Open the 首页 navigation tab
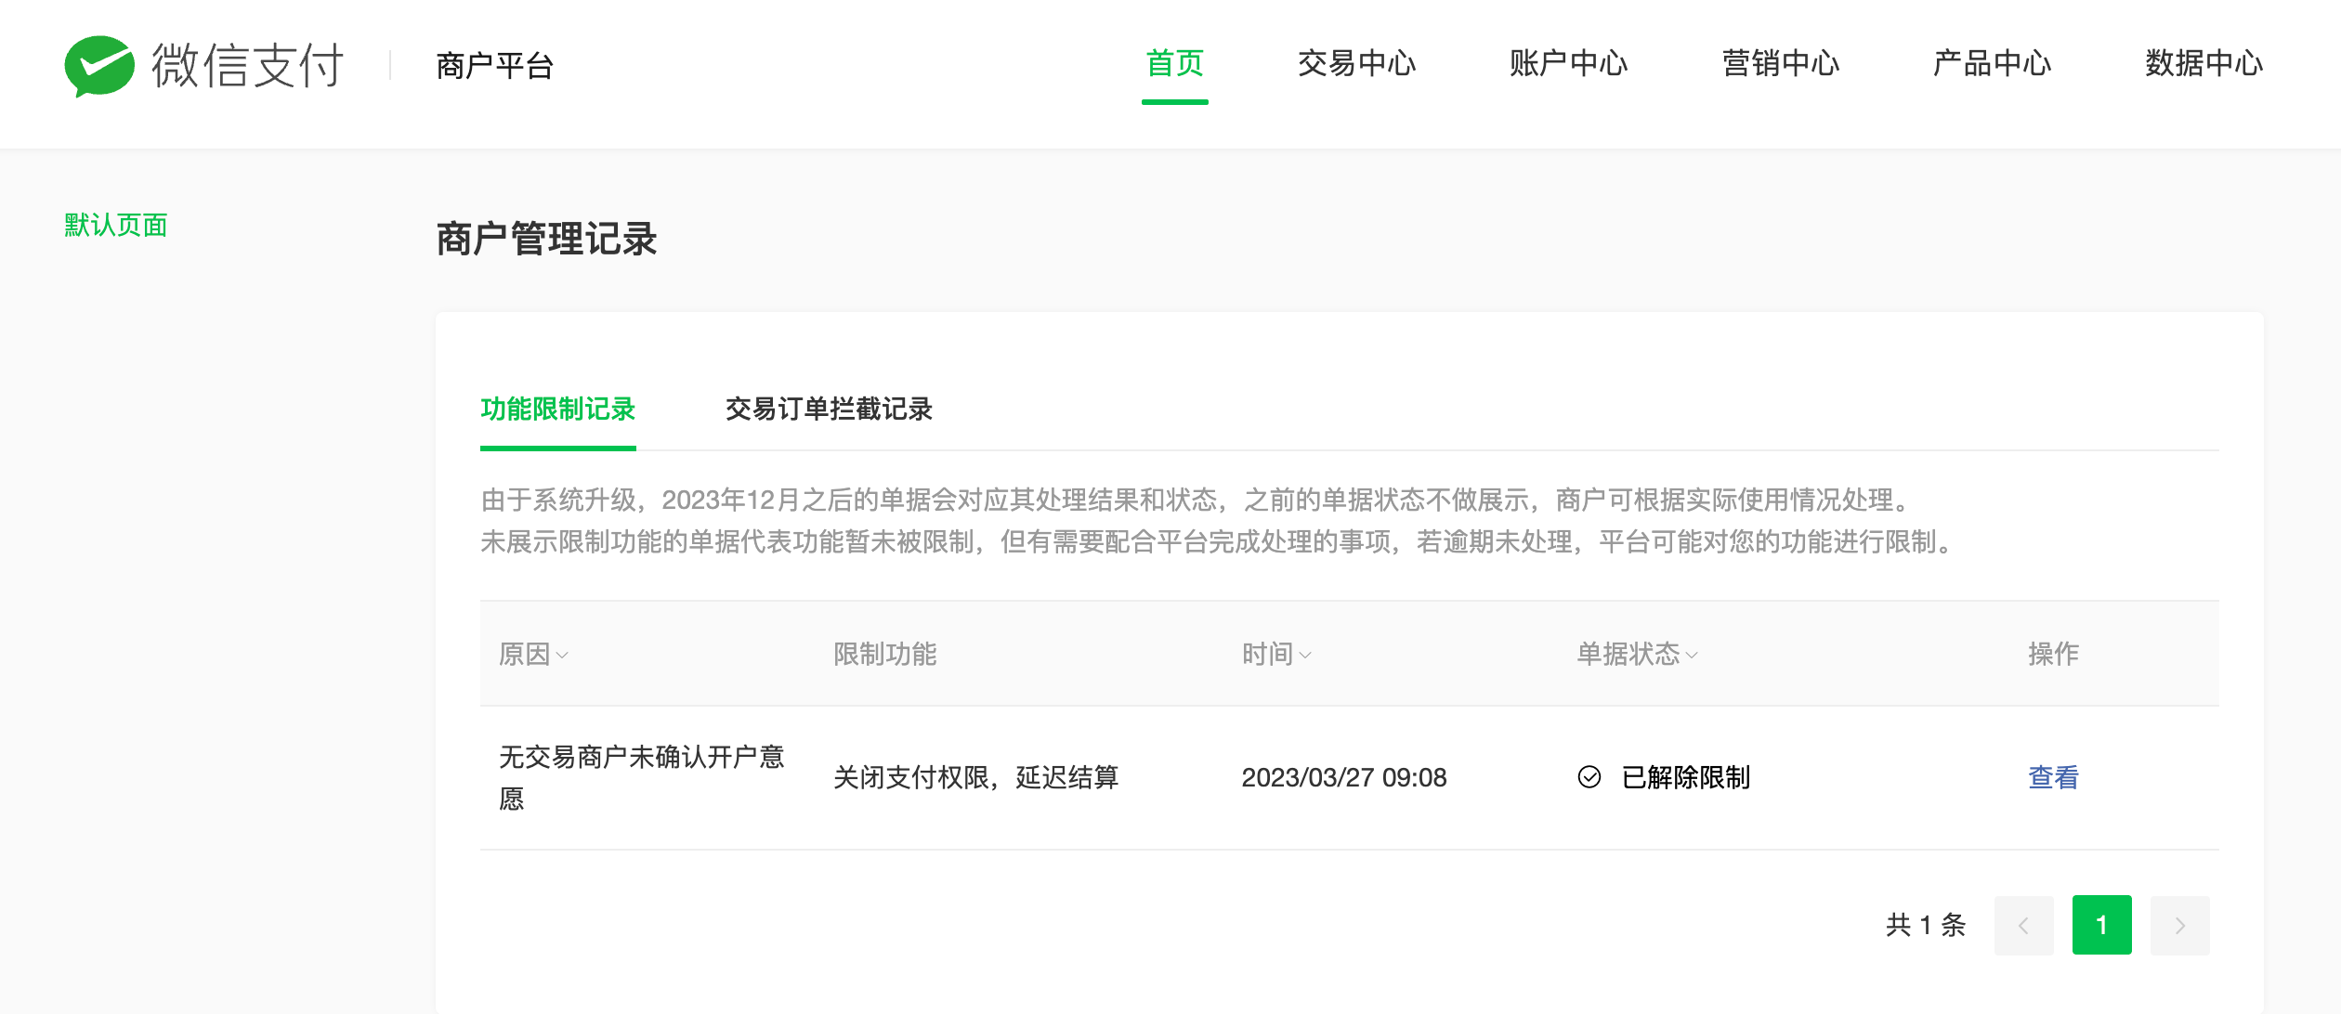The image size is (2341, 1014). pos(1174,64)
